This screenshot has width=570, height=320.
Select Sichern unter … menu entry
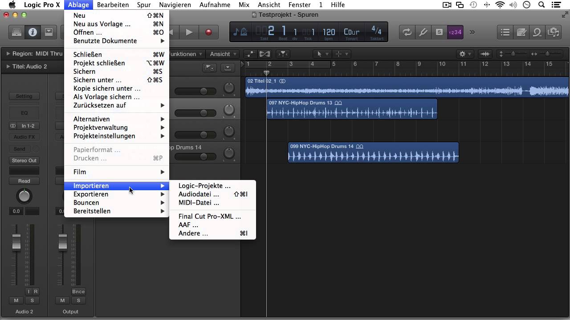117,80
